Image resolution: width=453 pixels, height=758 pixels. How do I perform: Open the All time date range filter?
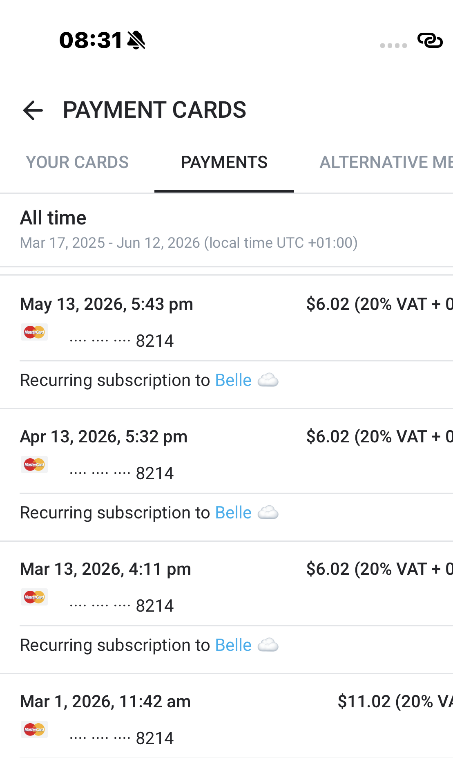(x=226, y=230)
